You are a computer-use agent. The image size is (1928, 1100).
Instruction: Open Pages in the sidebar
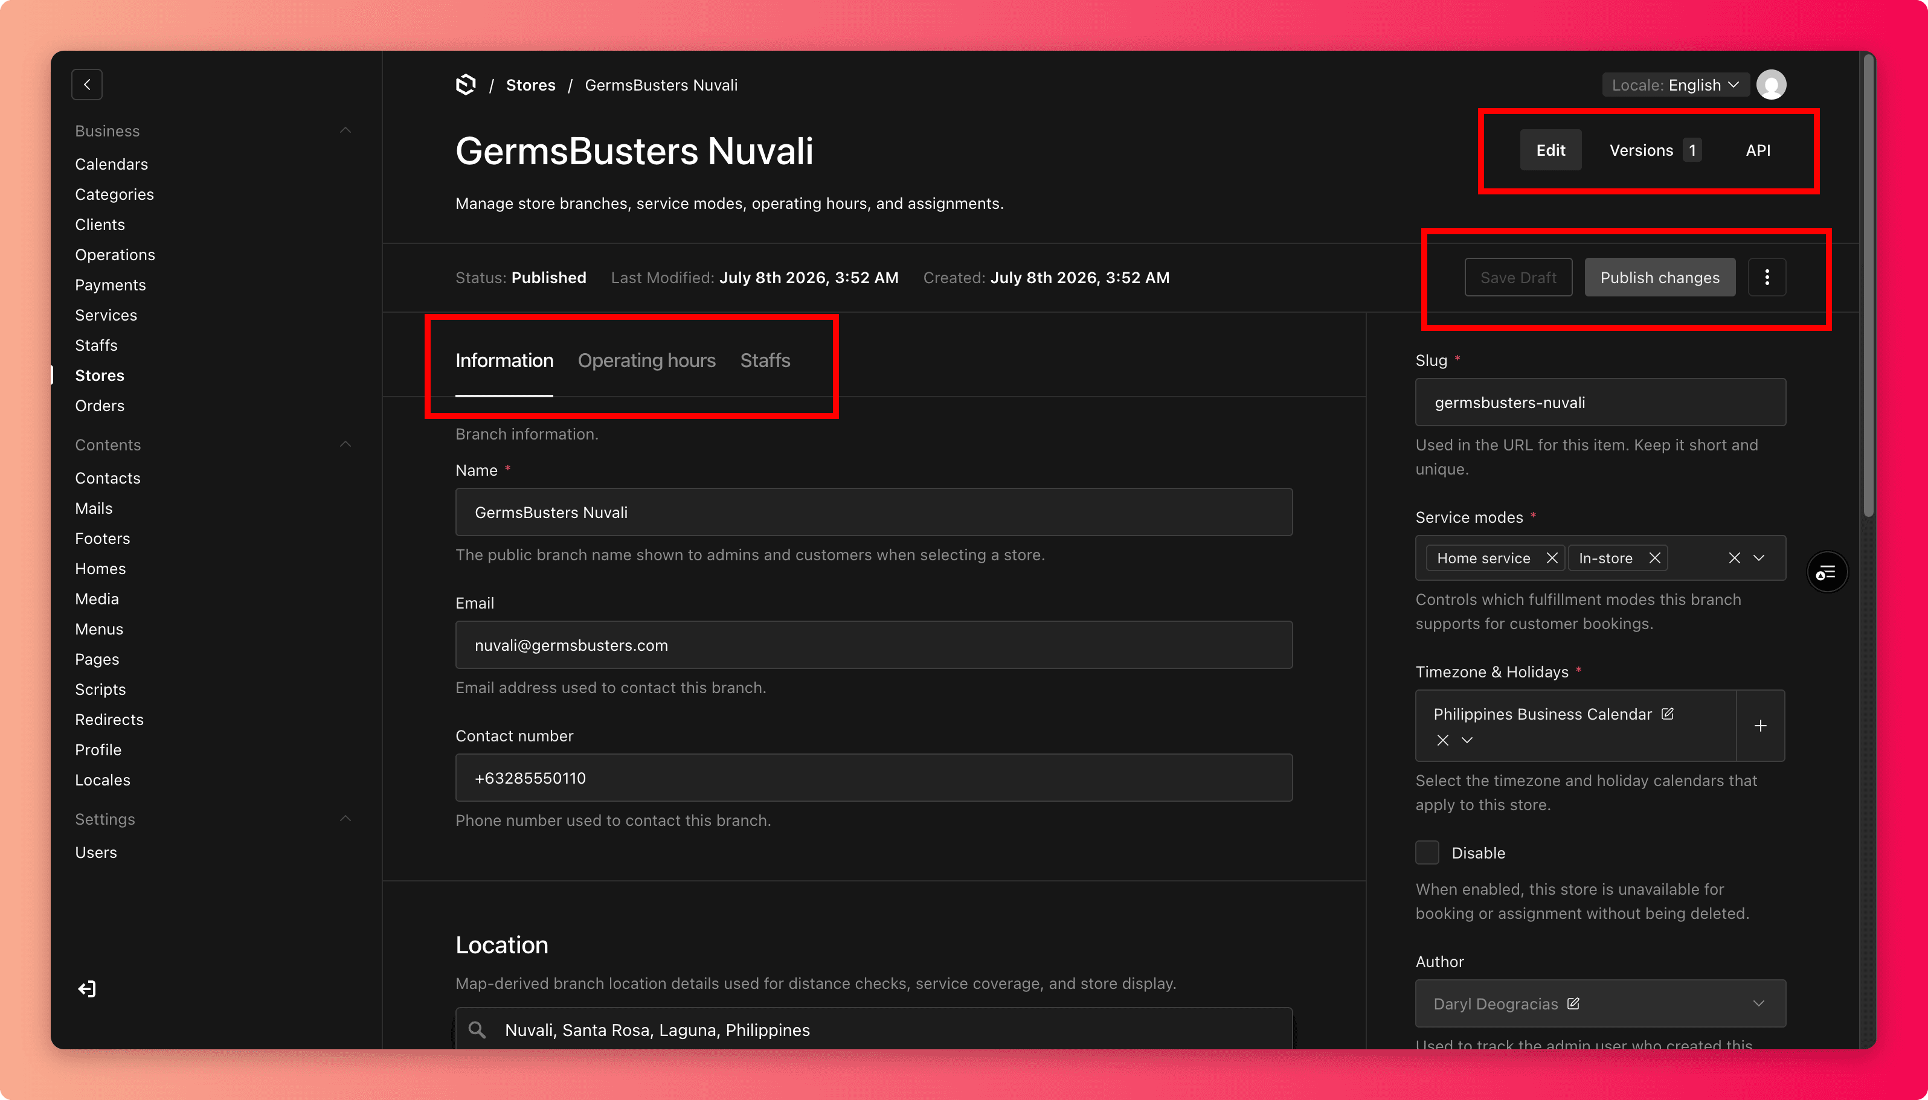(97, 659)
